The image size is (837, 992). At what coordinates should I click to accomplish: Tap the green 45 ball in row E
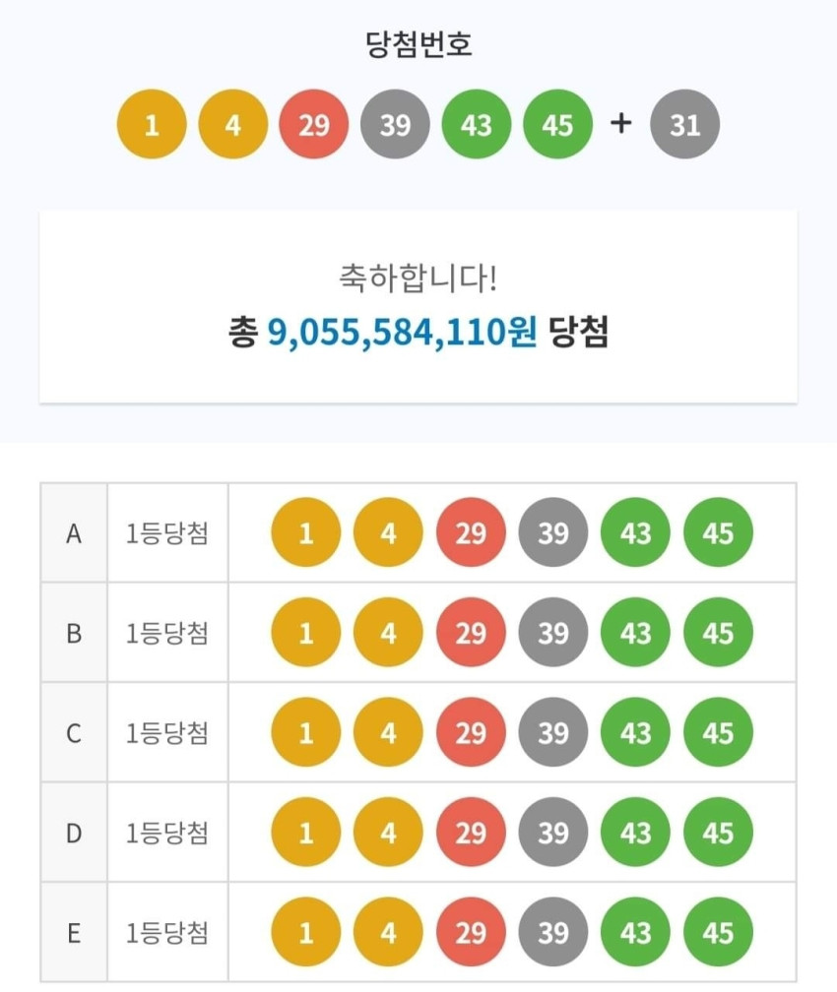pos(718,933)
